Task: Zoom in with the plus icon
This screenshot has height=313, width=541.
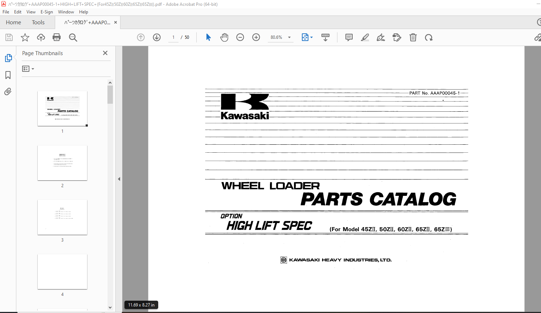Action: [256, 37]
